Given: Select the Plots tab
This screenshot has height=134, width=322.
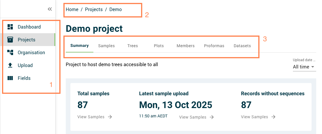Looking at the screenshot, I should coord(159,46).
